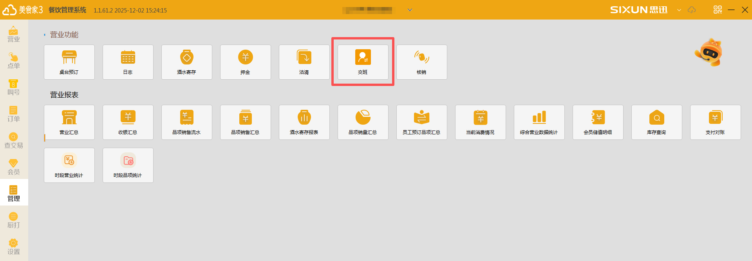752x261 pixels.
Task: Expand the store name dropdown arrow
Action: point(410,10)
